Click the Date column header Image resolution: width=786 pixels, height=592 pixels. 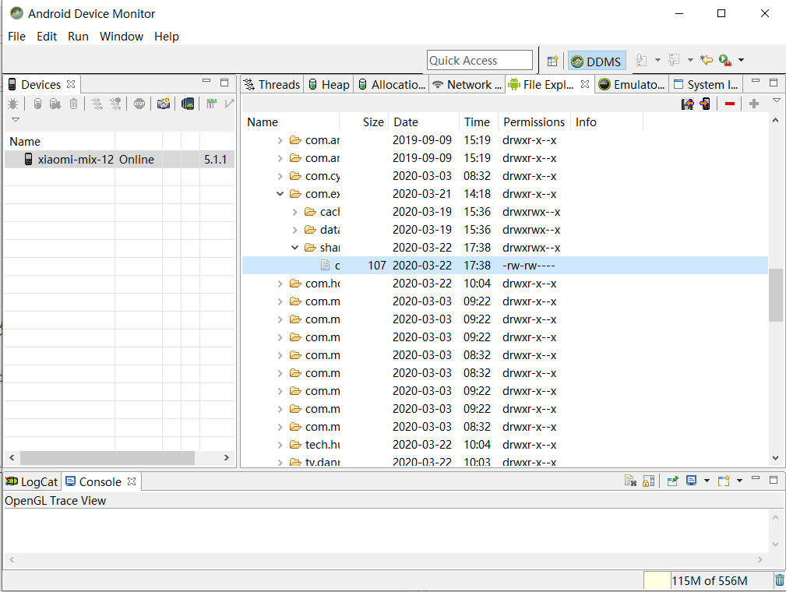pos(424,122)
